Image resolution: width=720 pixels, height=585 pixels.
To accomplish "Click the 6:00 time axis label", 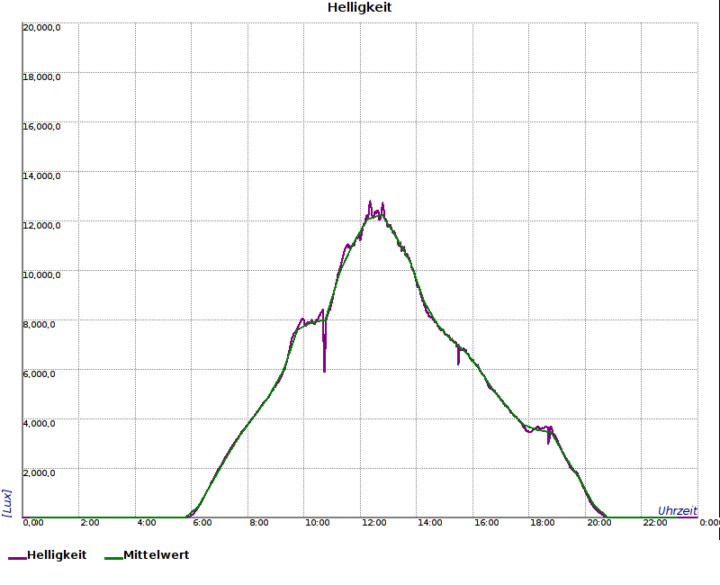I will click(x=202, y=523).
